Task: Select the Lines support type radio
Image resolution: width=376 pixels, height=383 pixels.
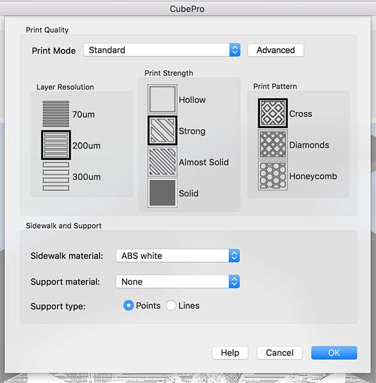Action: [171, 305]
